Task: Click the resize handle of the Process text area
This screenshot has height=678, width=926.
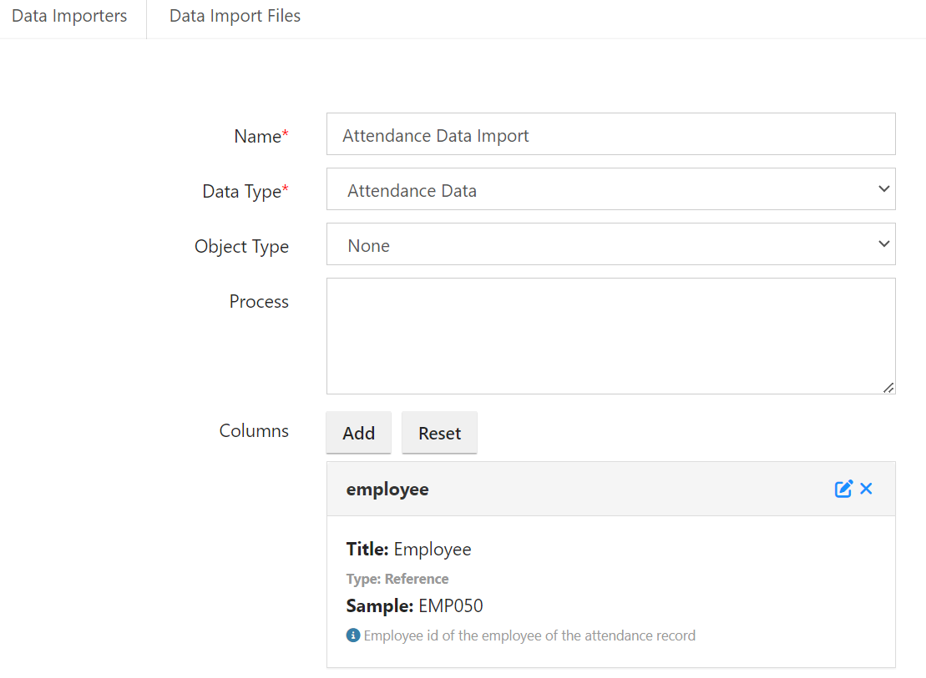Action: click(x=889, y=388)
